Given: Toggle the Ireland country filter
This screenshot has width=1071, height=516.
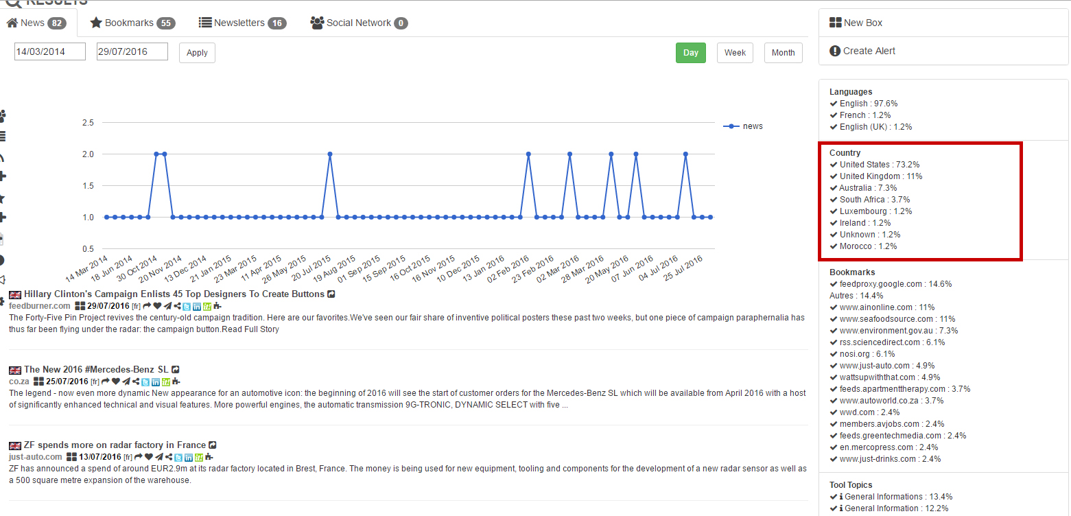Looking at the screenshot, I should coord(860,223).
